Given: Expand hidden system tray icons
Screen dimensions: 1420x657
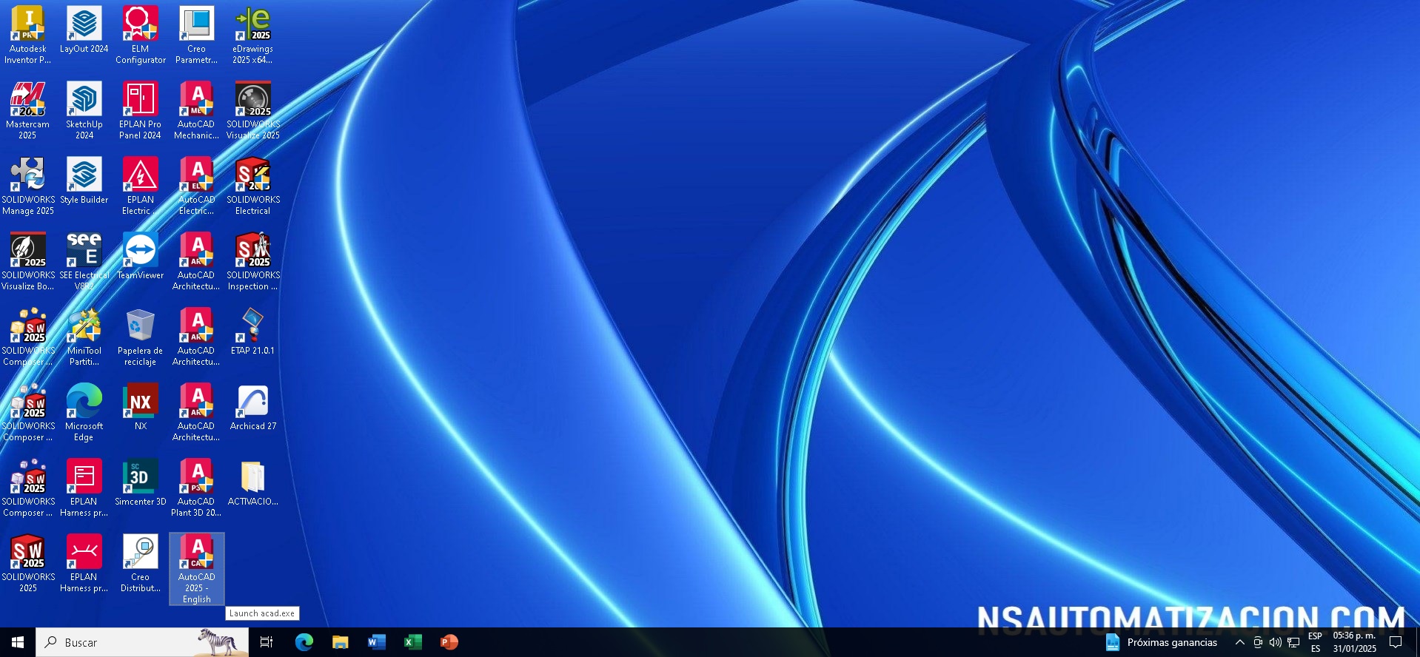Looking at the screenshot, I should pyautogui.click(x=1239, y=642).
